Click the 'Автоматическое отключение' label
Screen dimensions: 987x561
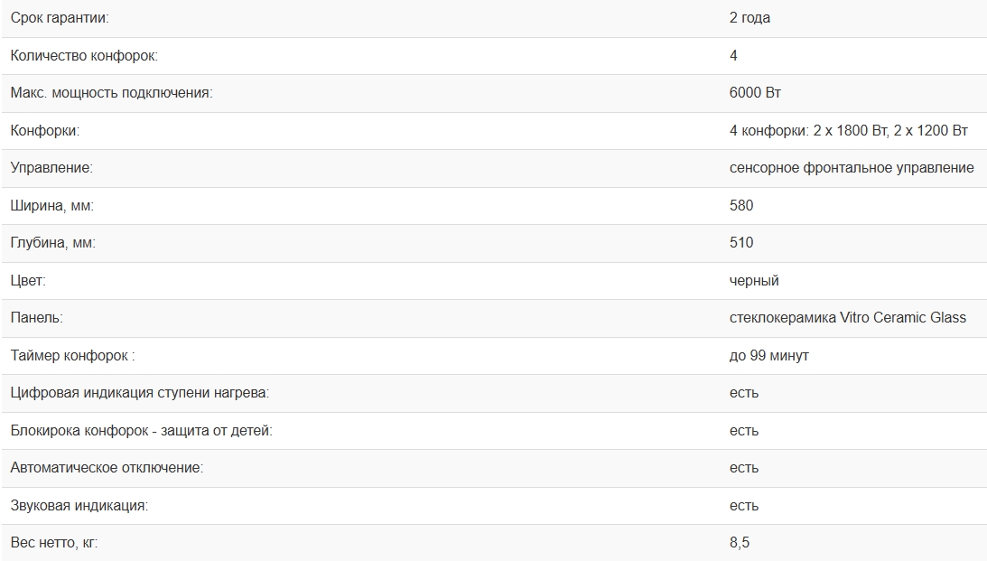pyautogui.click(x=107, y=468)
